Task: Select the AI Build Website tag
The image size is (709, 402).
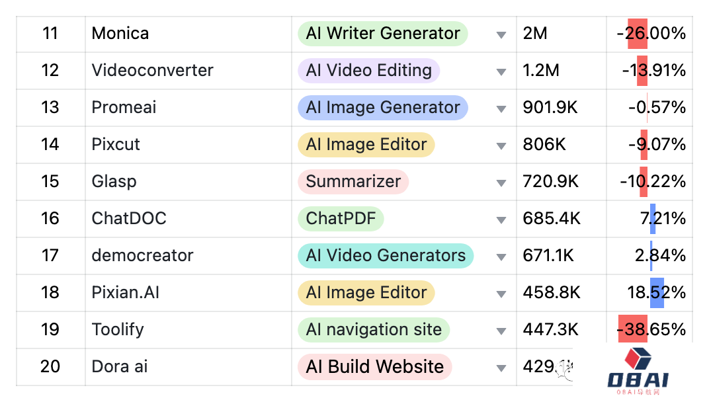Action: coord(374,367)
